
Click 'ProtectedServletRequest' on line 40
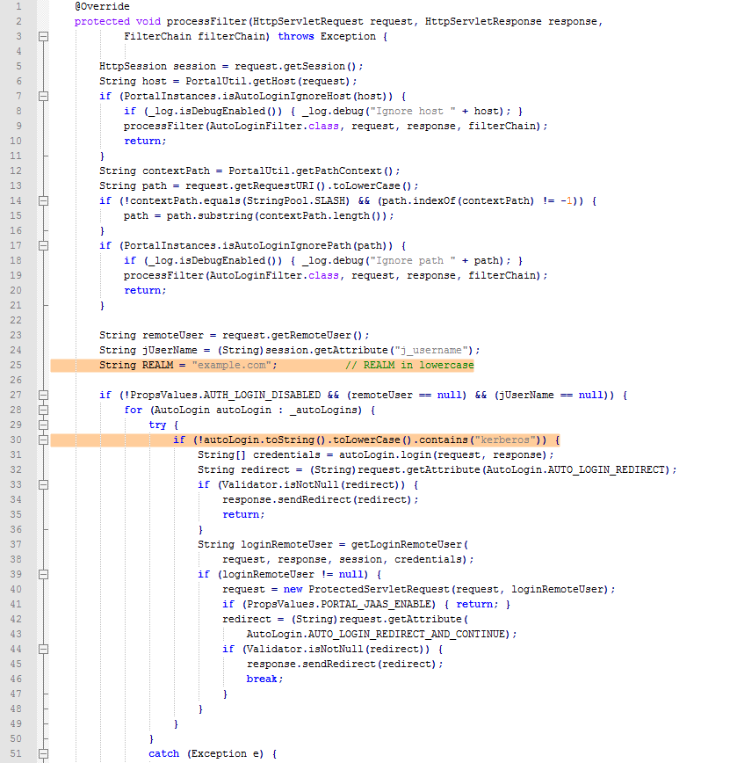point(379,589)
